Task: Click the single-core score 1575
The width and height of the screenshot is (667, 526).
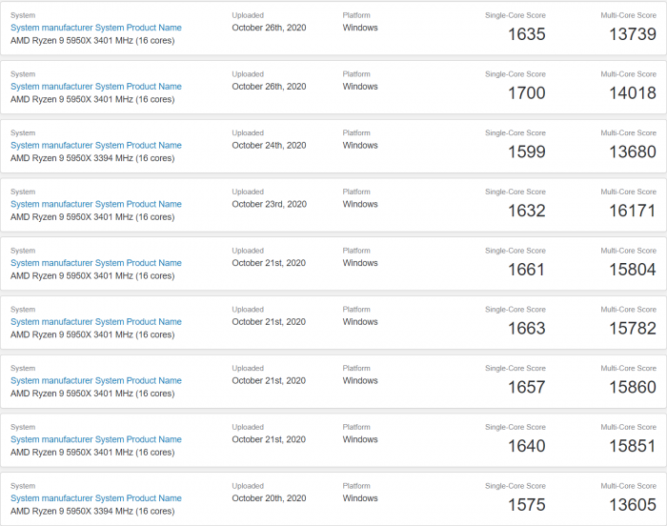Action: tap(526, 505)
